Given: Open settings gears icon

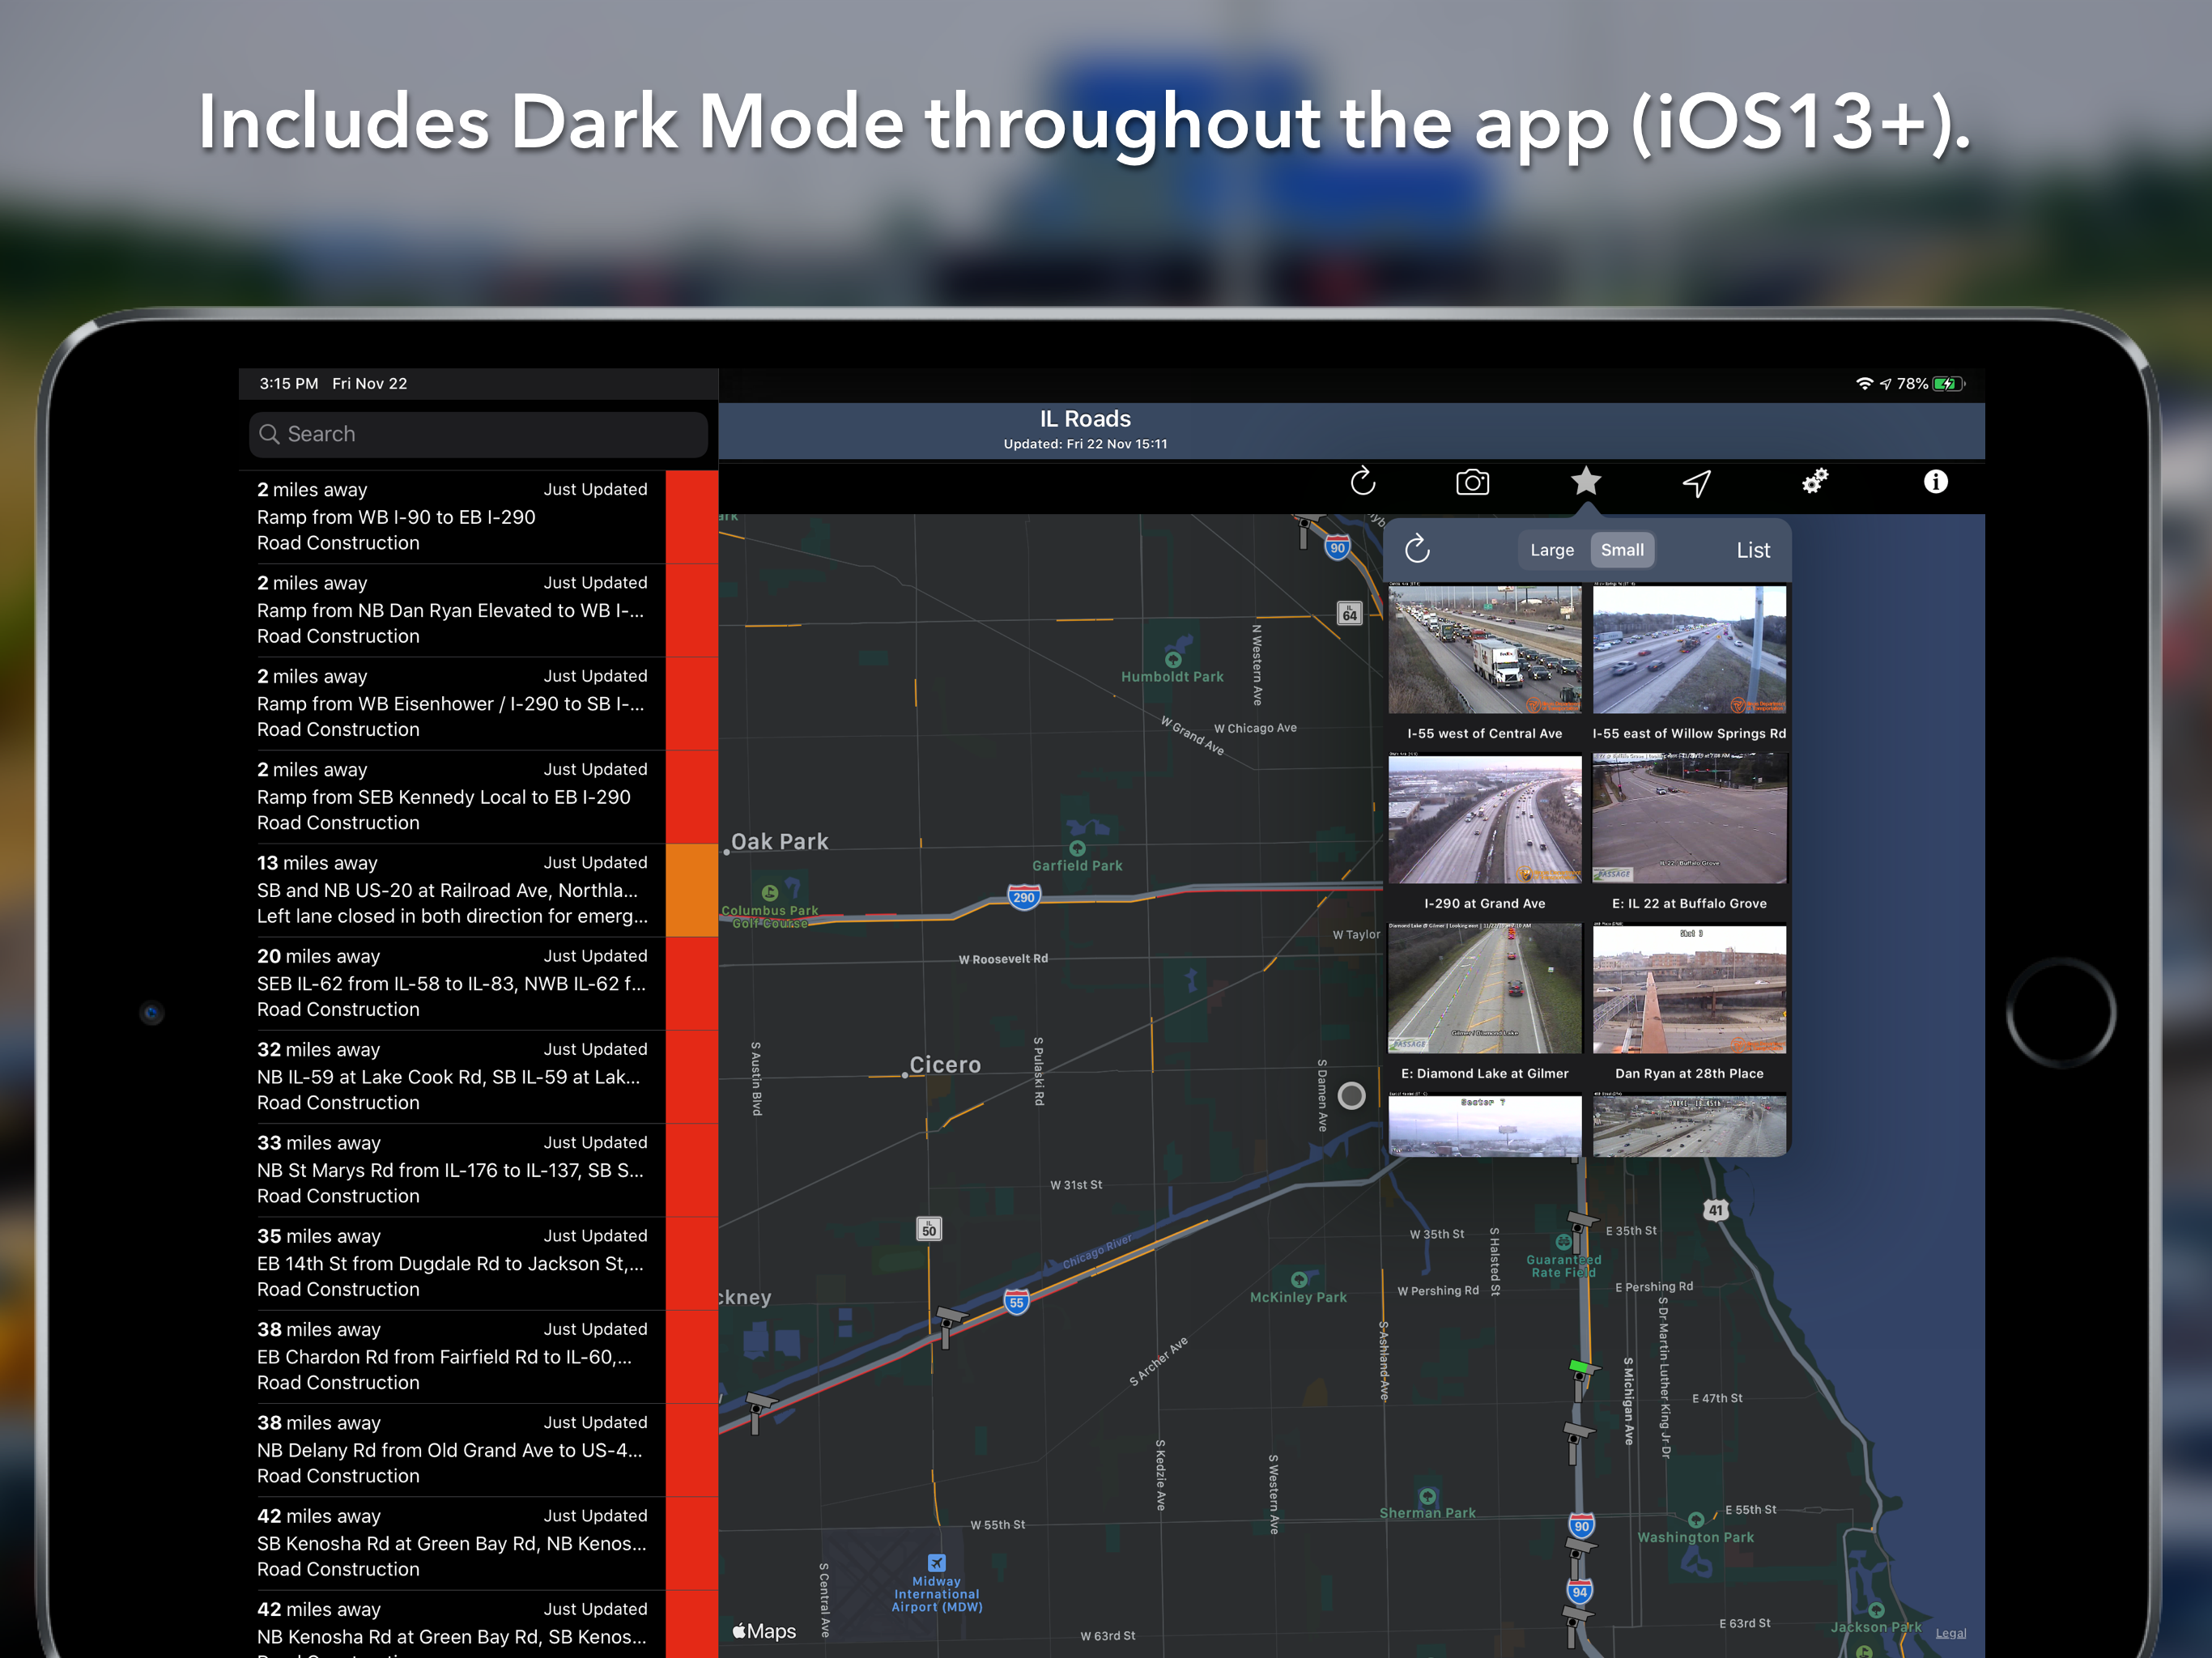Looking at the screenshot, I should pos(1815,481).
